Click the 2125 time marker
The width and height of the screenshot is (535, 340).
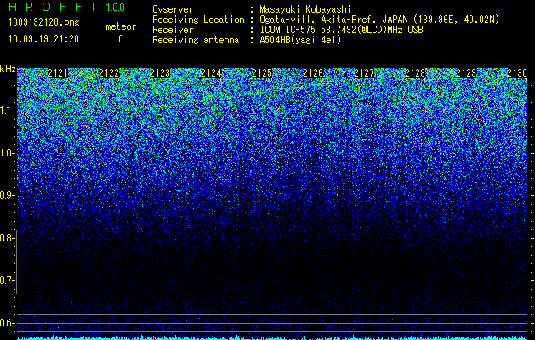point(262,73)
